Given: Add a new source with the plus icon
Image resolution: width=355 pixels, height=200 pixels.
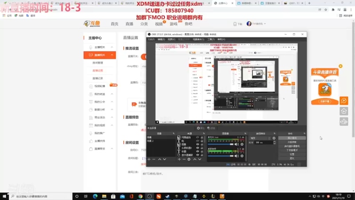Looking at the screenshot, I should pyautogui.click(x=179, y=160).
